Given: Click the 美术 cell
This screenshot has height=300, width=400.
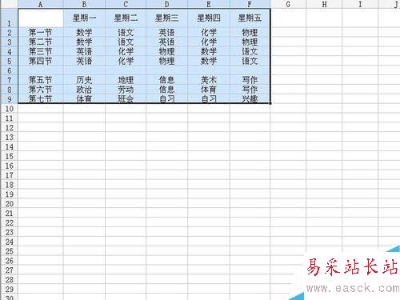Looking at the screenshot, I should click(209, 80).
